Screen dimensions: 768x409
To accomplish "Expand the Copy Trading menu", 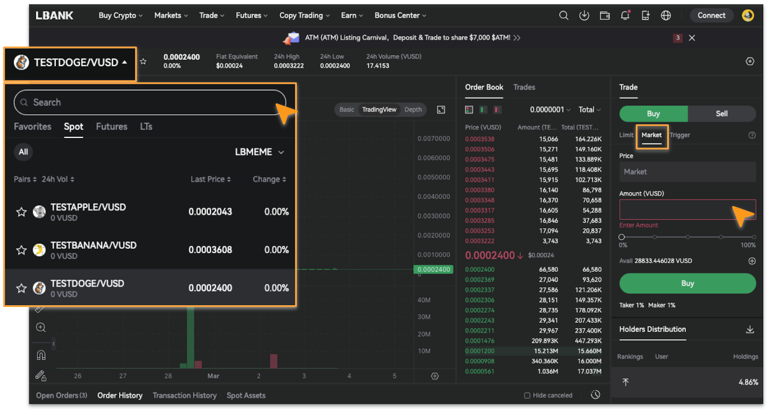I will (304, 15).
